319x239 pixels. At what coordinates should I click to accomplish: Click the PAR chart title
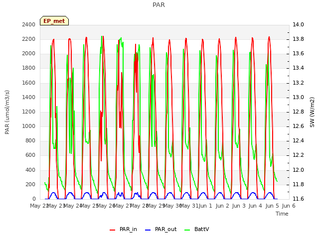coord(159,4)
